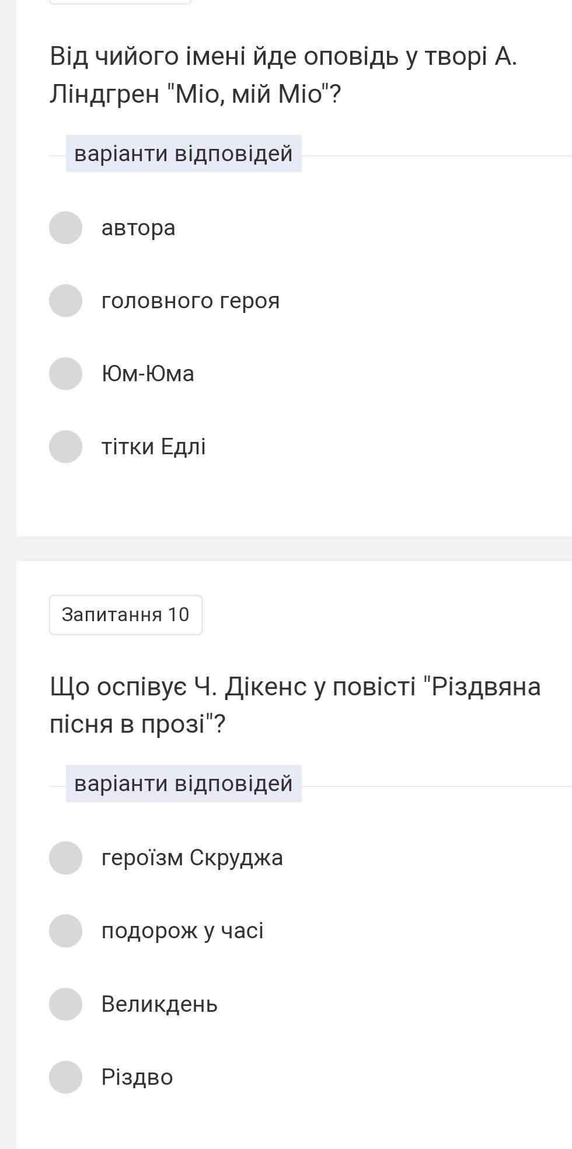Mark the 'Різдво' radio option
The width and height of the screenshot is (572, 1149).
coord(65,1077)
